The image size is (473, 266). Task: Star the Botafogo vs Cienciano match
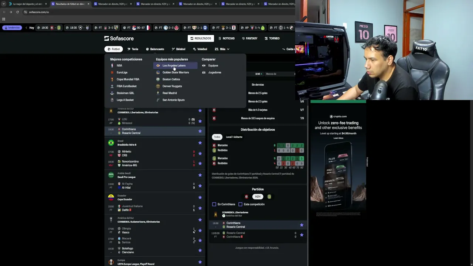[x=200, y=250]
